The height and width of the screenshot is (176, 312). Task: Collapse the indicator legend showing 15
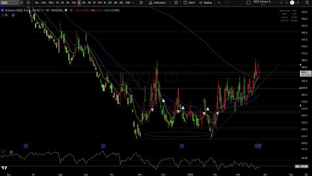tap(5, 15)
